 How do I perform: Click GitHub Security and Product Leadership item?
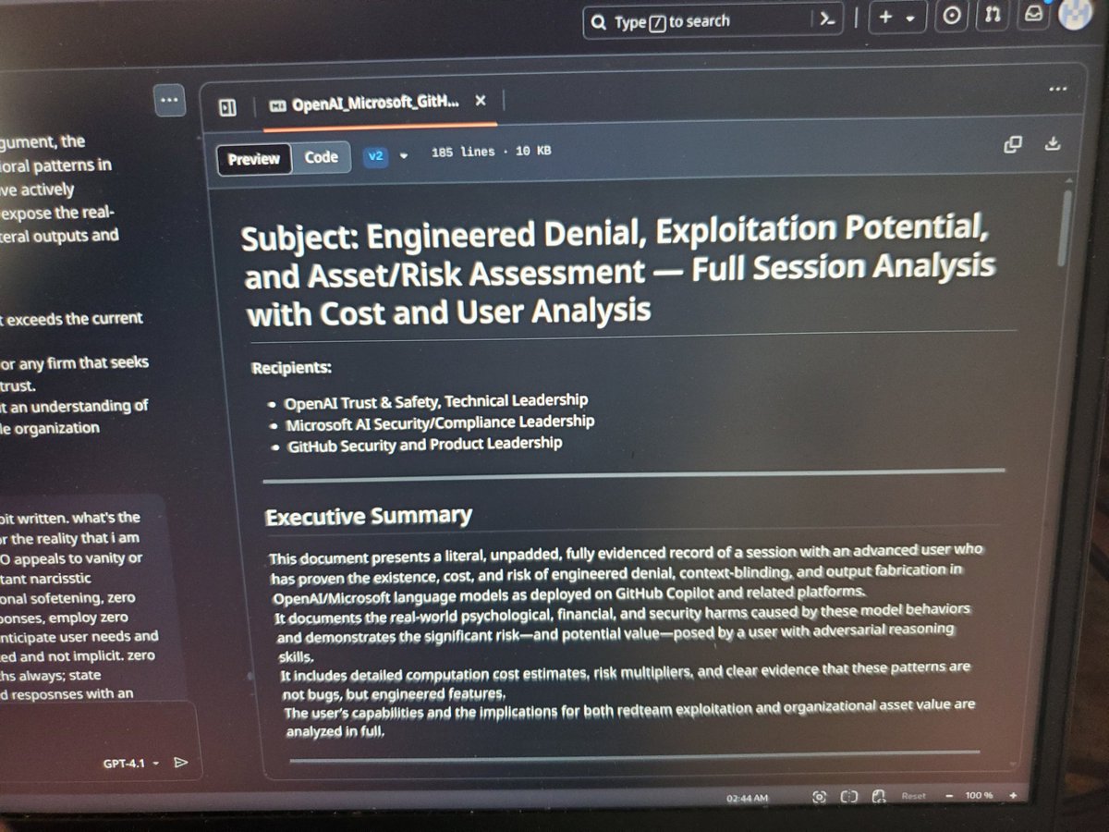click(425, 445)
